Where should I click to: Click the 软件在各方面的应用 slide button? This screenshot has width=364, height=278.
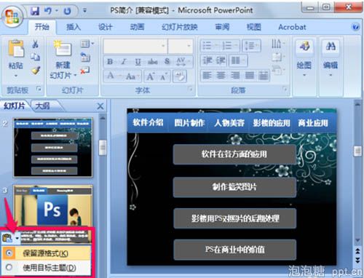click(x=234, y=154)
